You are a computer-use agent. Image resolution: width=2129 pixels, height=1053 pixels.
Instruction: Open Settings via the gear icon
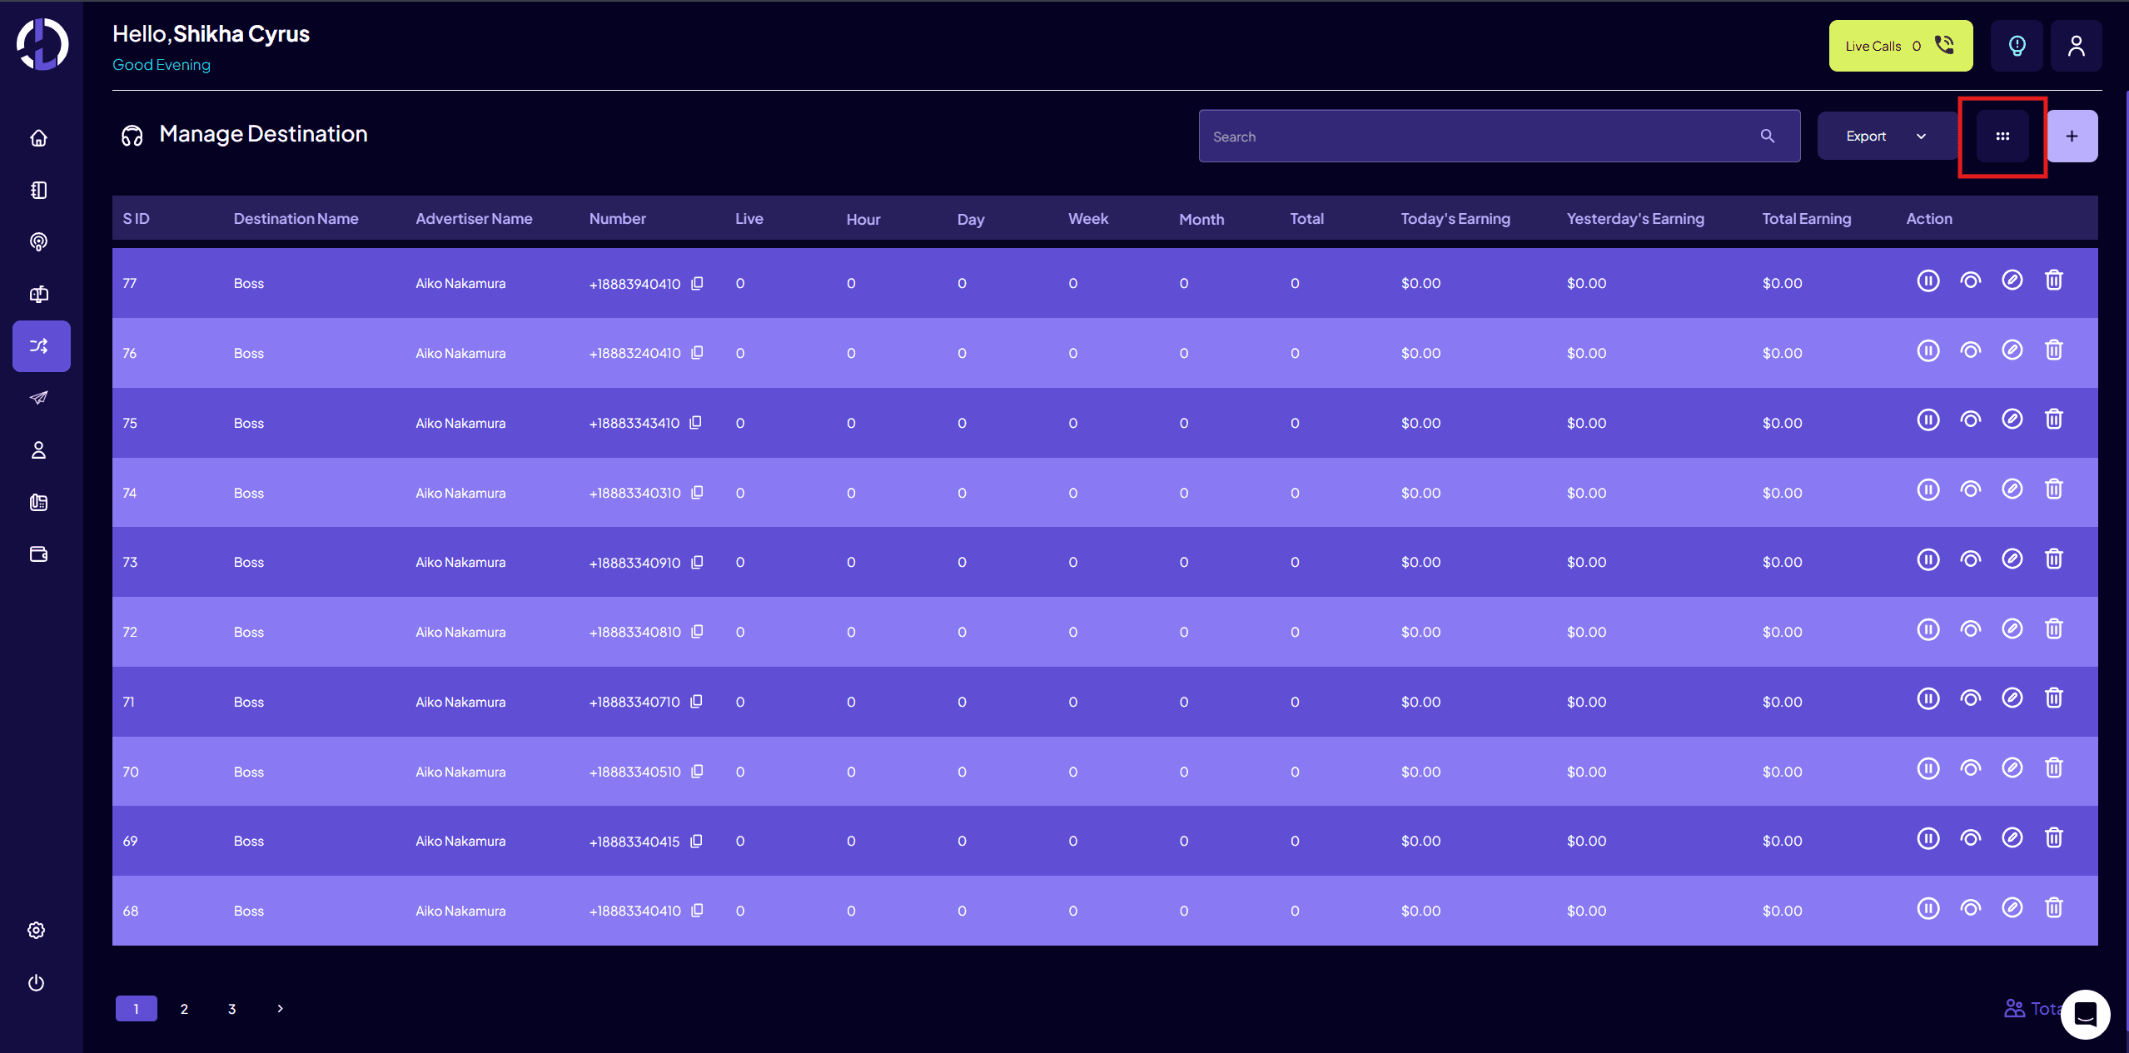click(x=35, y=930)
